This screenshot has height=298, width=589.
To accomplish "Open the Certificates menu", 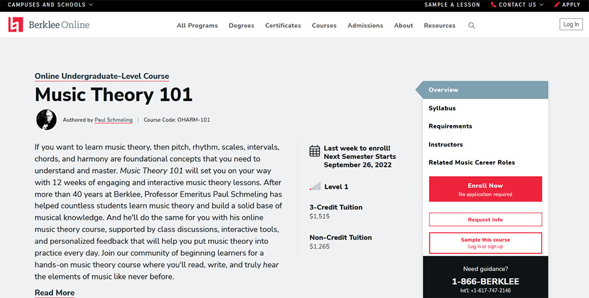I will pyautogui.click(x=283, y=26).
